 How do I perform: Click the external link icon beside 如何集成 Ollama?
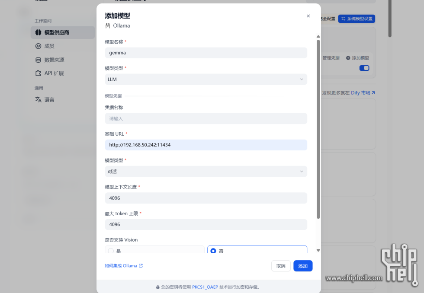(x=141, y=266)
